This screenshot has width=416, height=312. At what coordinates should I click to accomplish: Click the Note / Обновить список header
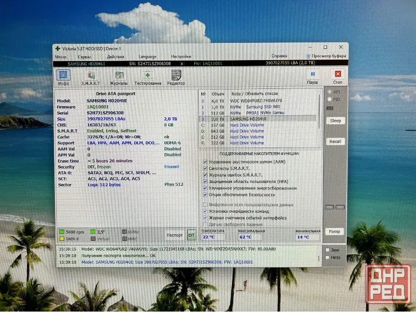tap(255, 94)
